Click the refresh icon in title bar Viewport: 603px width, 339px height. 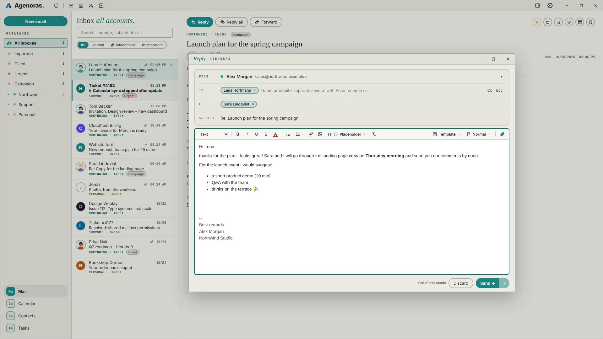click(56, 6)
